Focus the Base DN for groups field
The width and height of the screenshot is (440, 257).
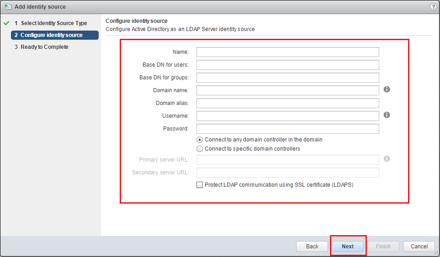click(288, 78)
